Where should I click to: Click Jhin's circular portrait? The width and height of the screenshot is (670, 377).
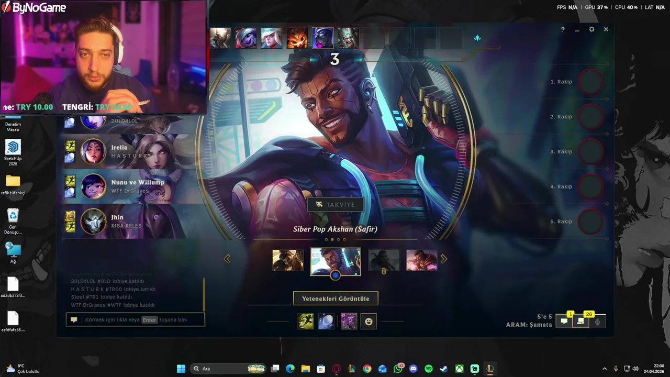pyautogui.click(x=94, y=221)
